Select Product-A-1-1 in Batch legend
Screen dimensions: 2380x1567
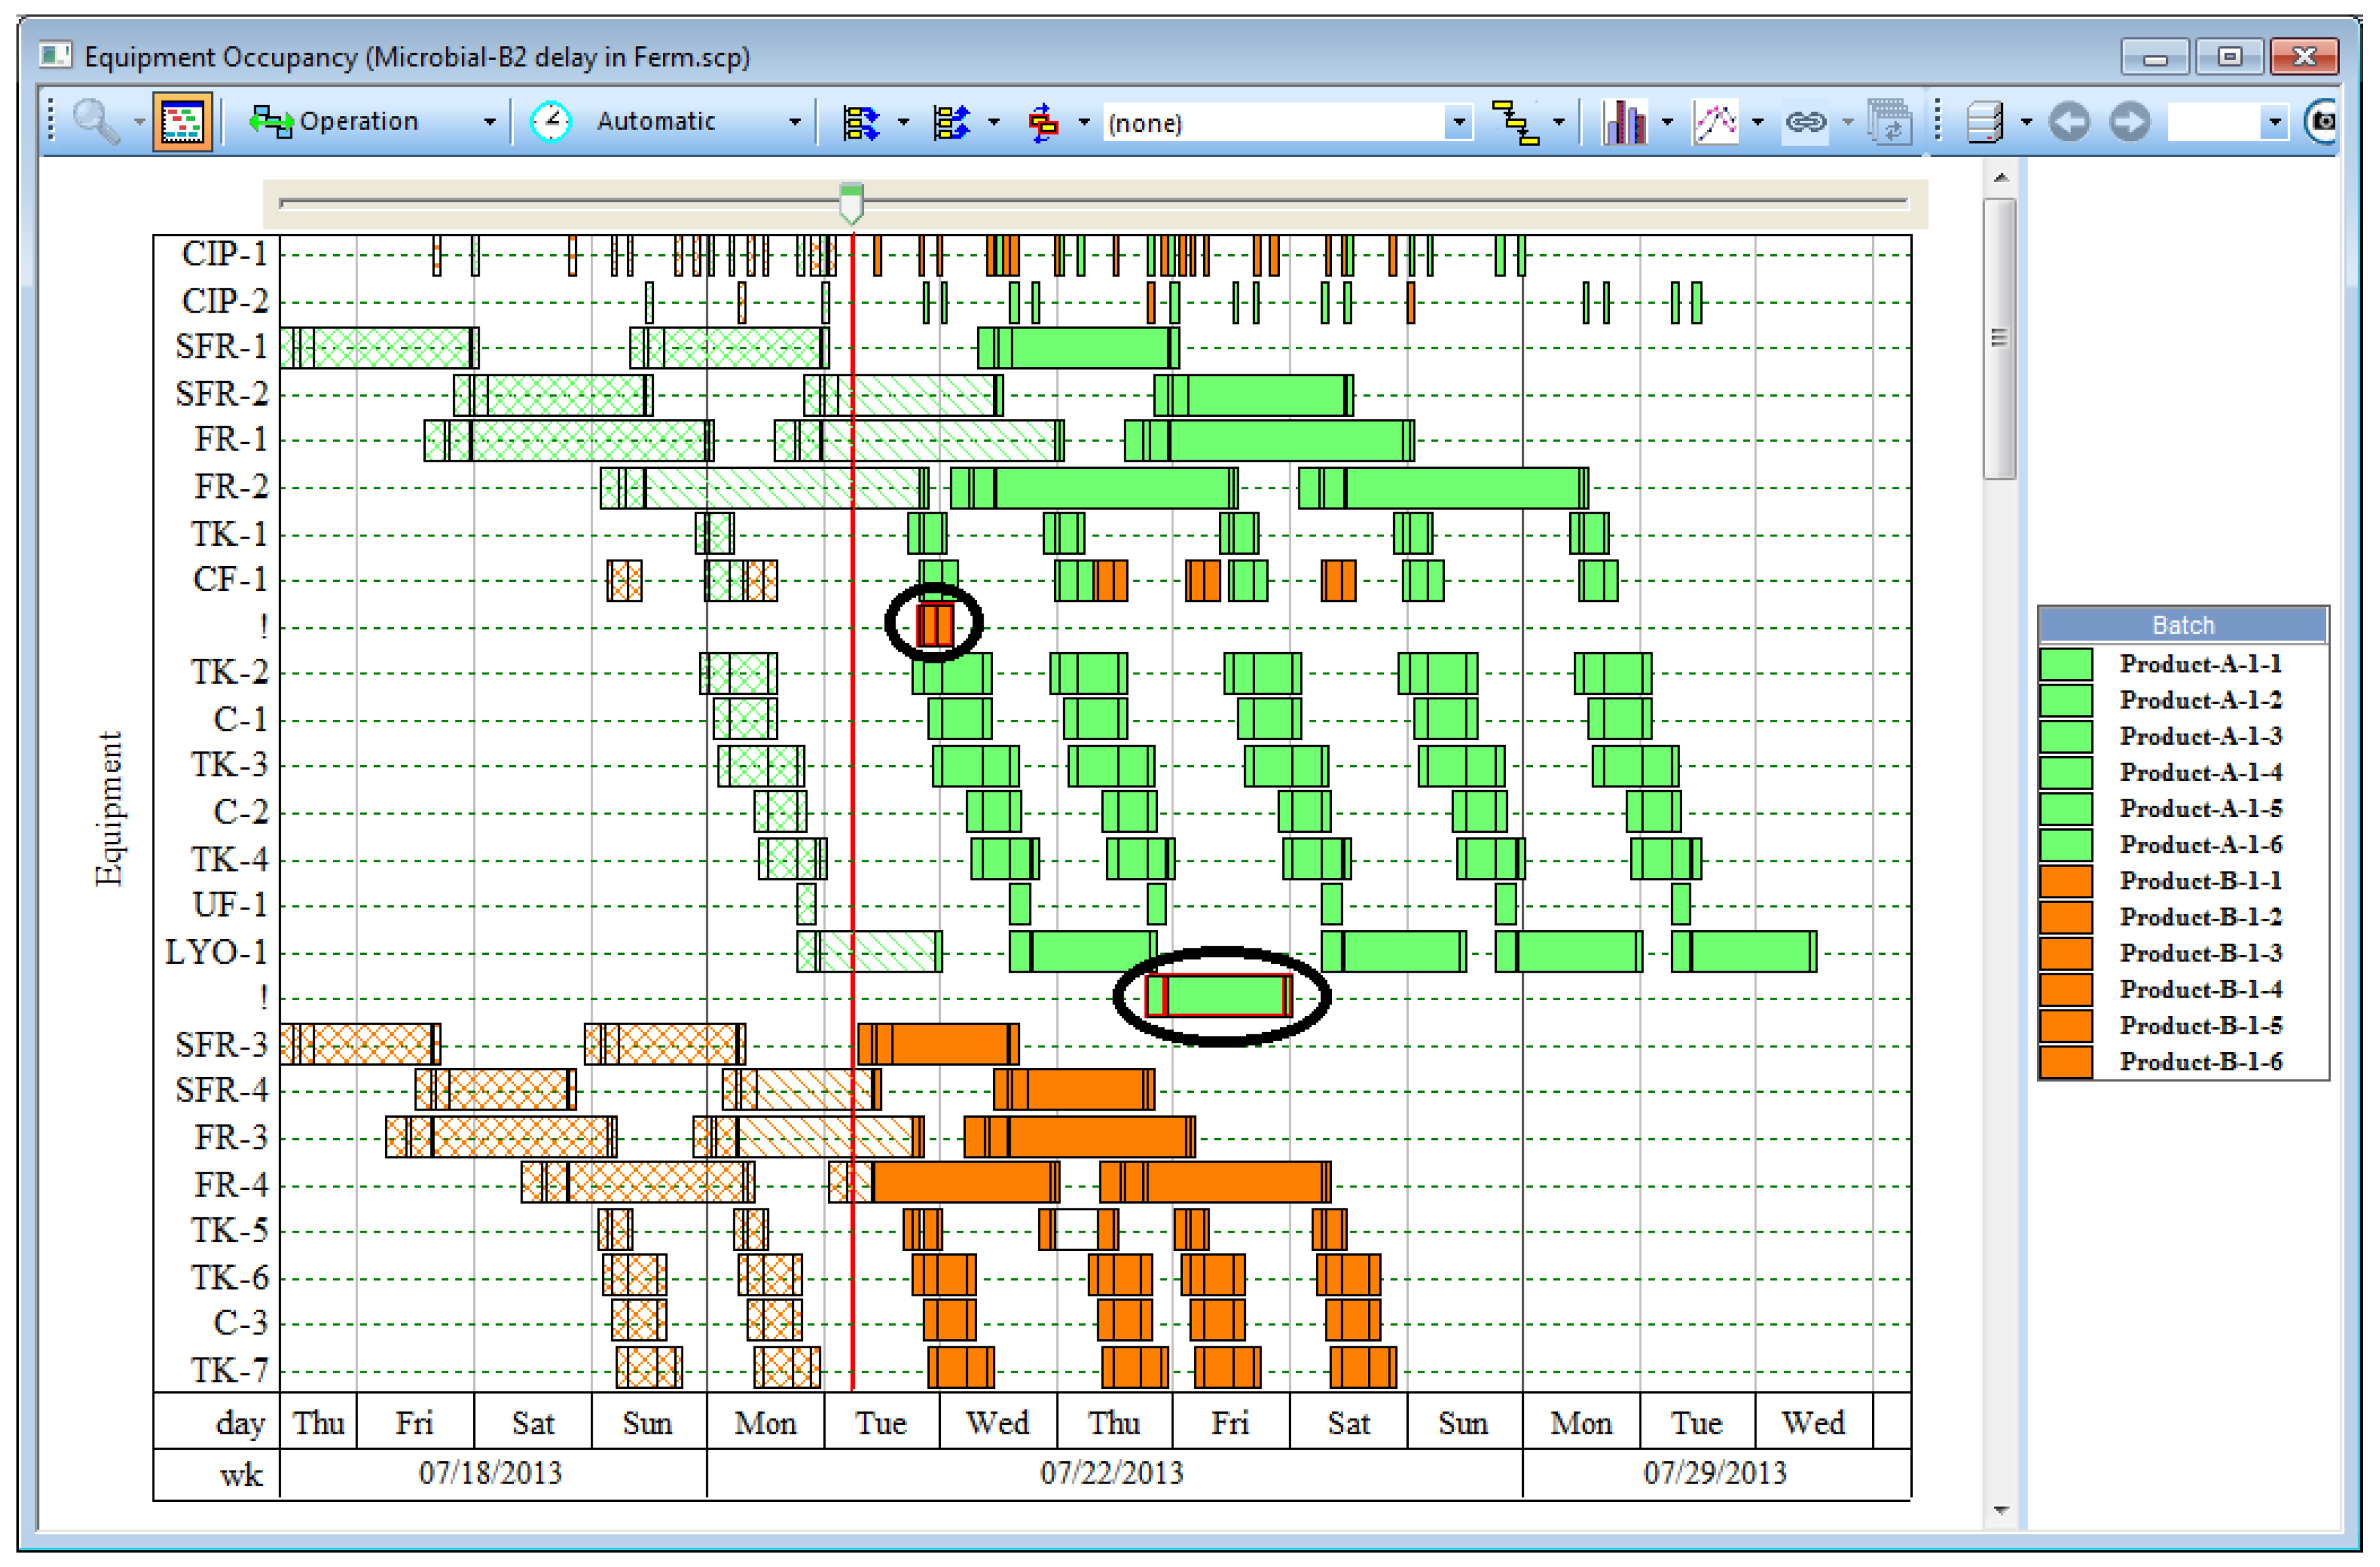(x=2200, y=665)
